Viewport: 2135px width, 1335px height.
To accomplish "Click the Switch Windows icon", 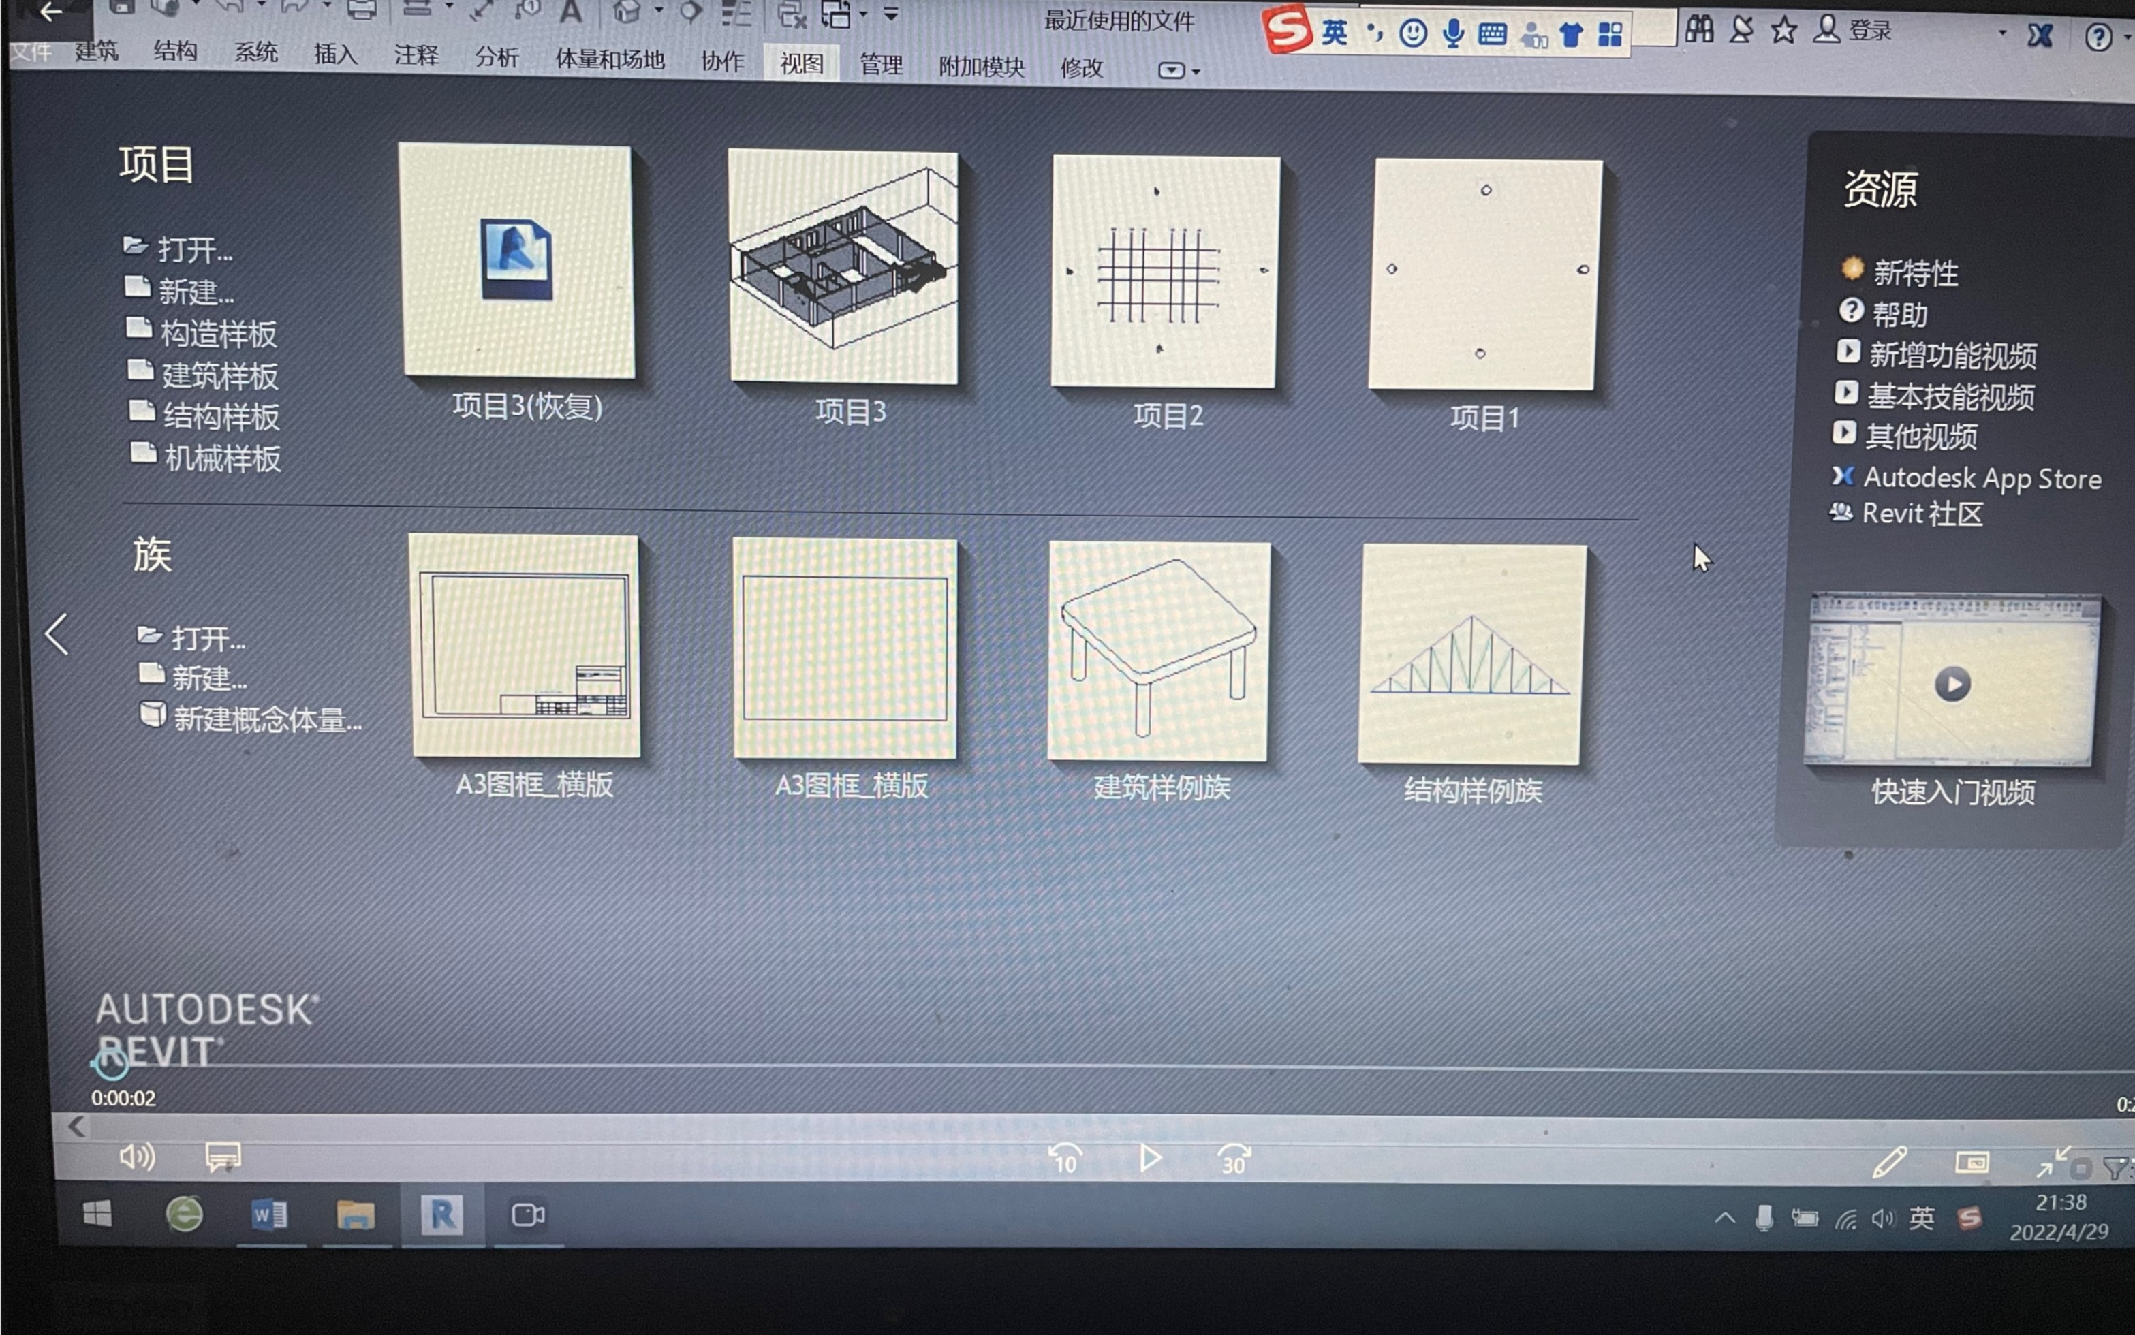I will pyautogui.click(x=835, y=14).
